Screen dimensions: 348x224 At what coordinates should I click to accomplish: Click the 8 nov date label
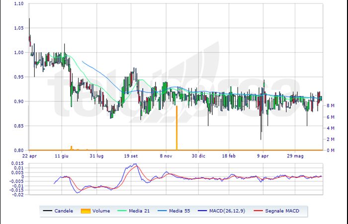pyautogui.click(x=166, y=156)
